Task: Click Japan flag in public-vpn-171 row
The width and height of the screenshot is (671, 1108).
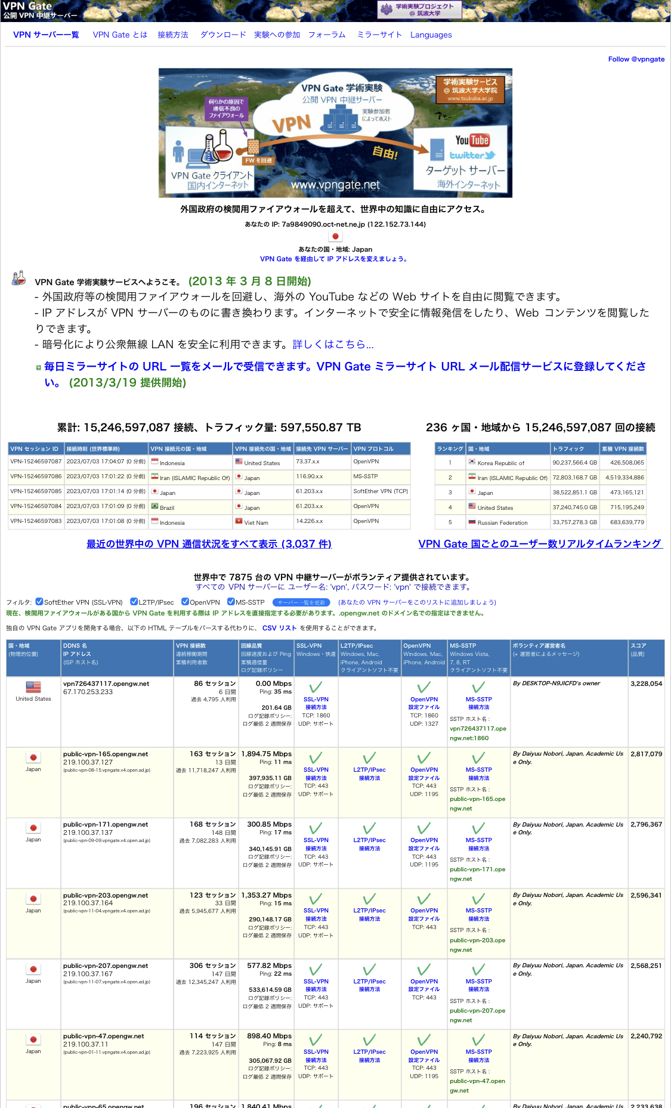Action: tap(33, 828)
